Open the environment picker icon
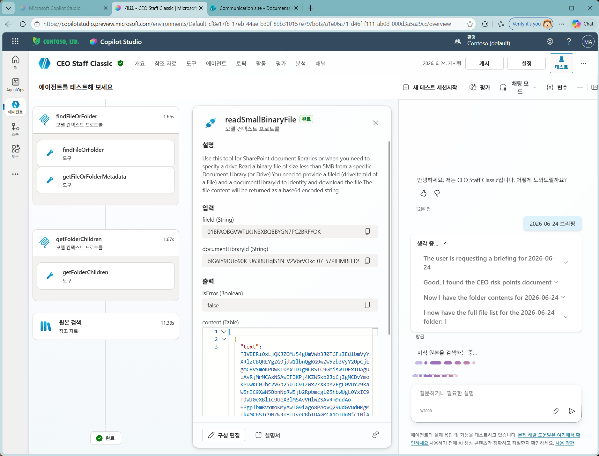 458,41
